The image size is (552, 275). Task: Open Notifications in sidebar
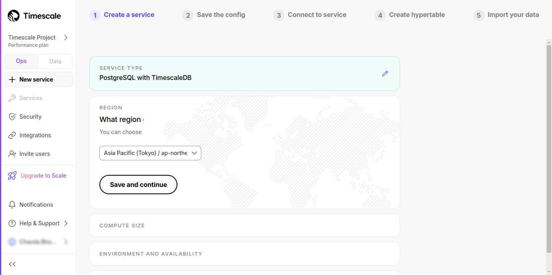[x=38, y=205]
